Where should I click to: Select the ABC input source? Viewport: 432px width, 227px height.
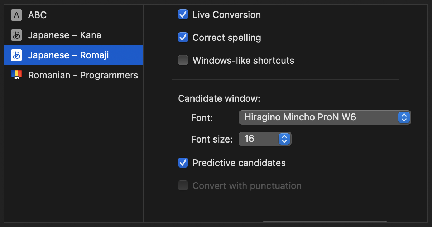coord(74,15)
